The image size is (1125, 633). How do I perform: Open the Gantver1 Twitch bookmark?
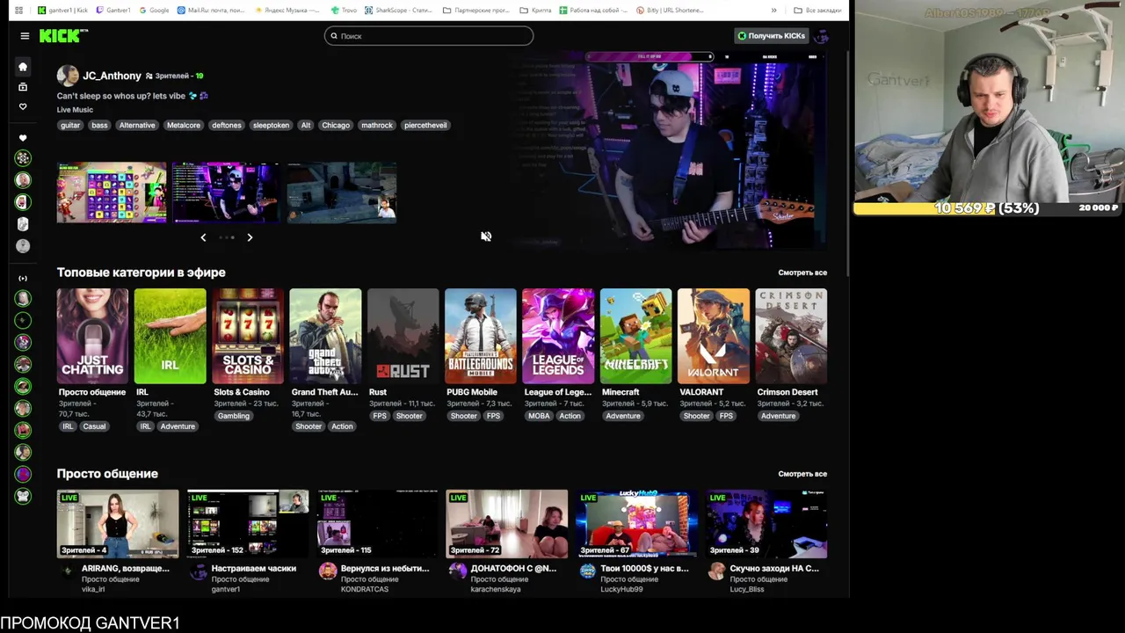112,11
